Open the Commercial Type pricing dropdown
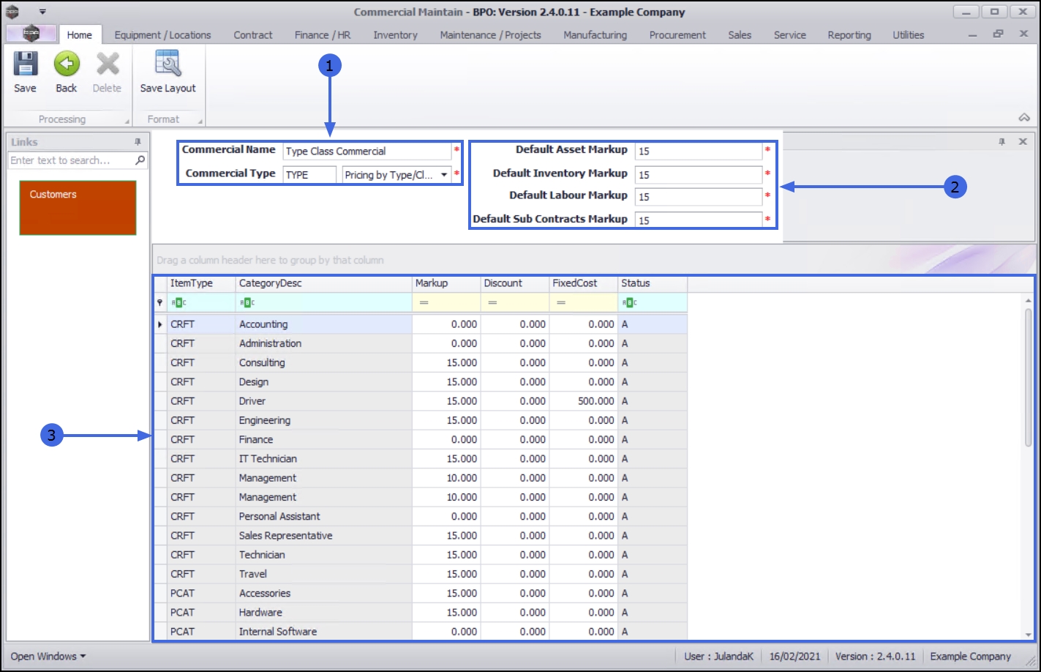Screen dimensions: 1041x672 (x=444, y=175)
